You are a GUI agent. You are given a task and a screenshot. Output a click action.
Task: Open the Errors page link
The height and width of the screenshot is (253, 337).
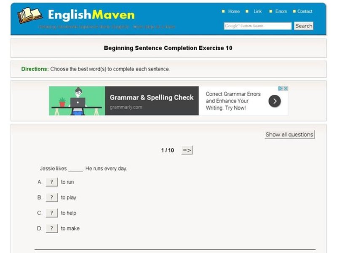pyautogui.click(x=280, y=11)
